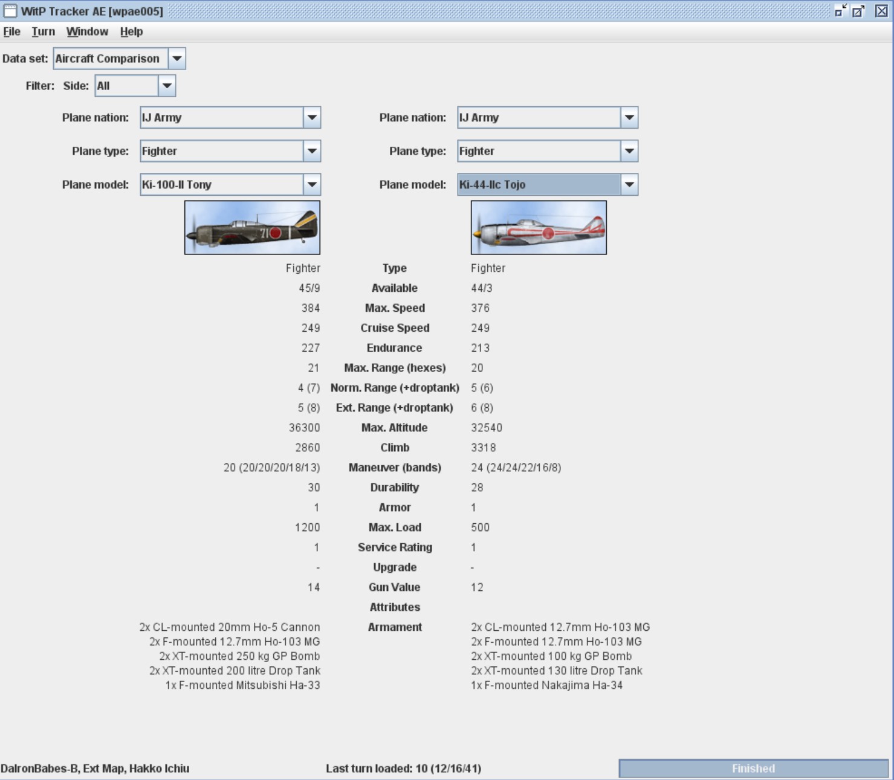Image resolution: width=894 pixels, height=780 pixels.
Task: Click the Ki-100-II Tony aircraft picture
Action: tap(252, 228)
